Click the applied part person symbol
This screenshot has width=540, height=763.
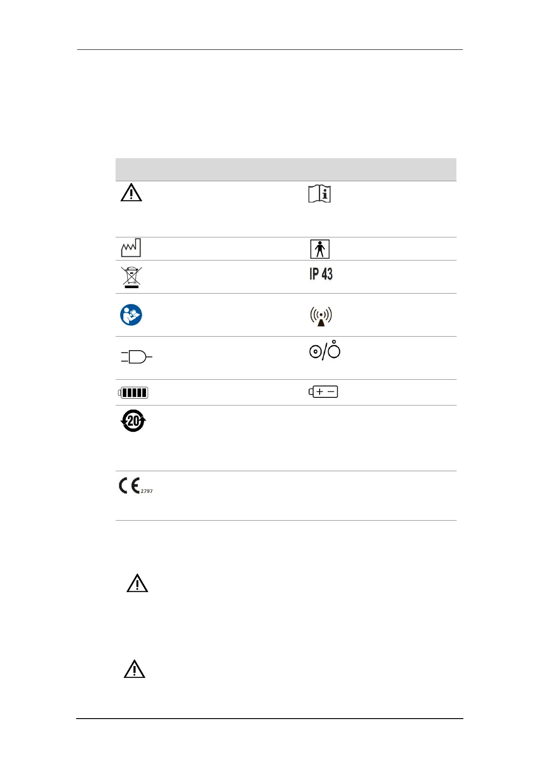click(x=320, y=249)
